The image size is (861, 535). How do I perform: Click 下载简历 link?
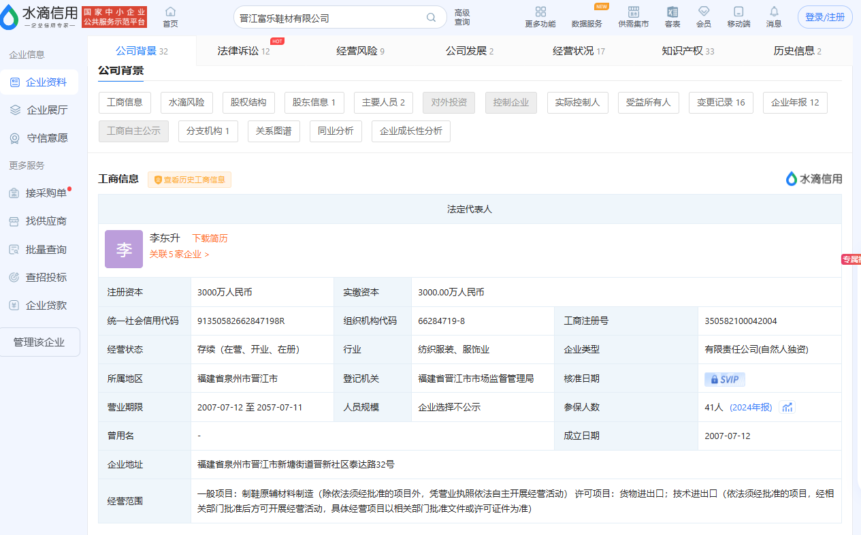click(210, 238)
